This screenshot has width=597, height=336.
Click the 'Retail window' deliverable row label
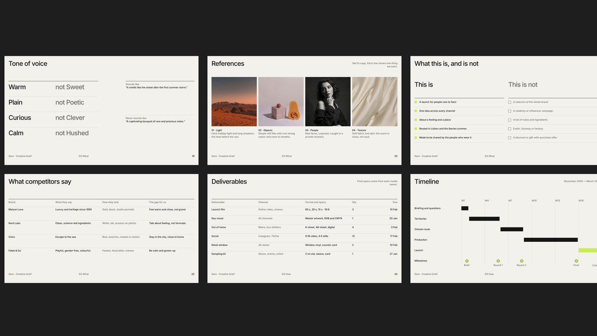click(x=220, y=245)
